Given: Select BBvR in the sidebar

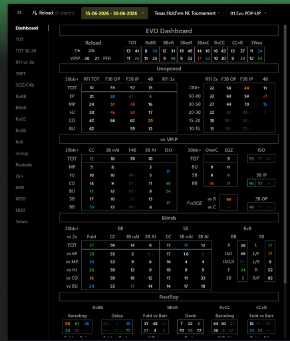Looking at the screenshot, I should [x=21, y=108].
